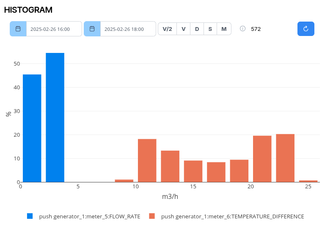Click the orange bar at 11 m3/h
This screenshot has width=322, height=226.
tap(147, 160)
